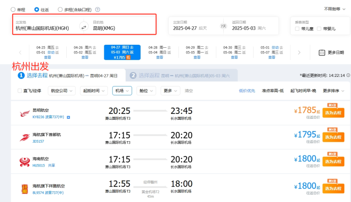The width and height of the screenshot is (351, 202).
Task: Click the Lucky Air 8L9574 logo
Action: coord(25,189)
